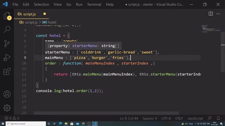This screenshot has width=225, height=126.
Task: Open the File menu
Action: coord(15,5)
